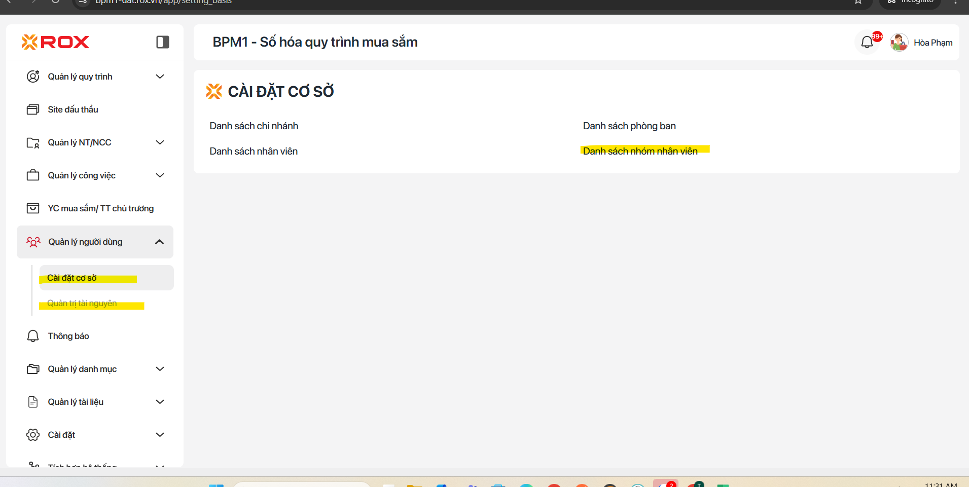Screen dimensions: 969x487
Task: Click the Thông báo bell sidebar icon
Action: pos(33,336)
